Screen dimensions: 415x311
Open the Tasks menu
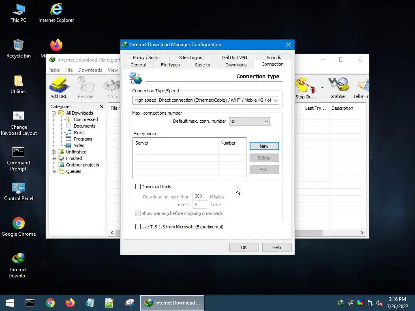pyautogui.click(x=54, y=70)
